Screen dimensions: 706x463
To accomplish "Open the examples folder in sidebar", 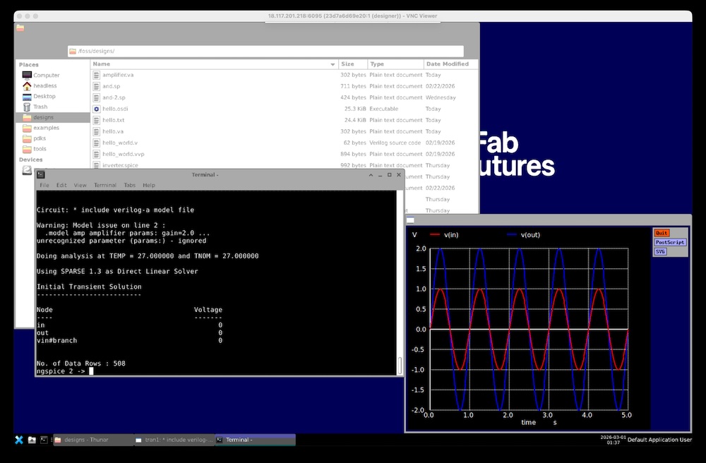I will pos(46,128).
